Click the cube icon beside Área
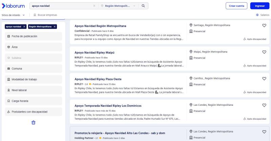Image resolution: width=271 pixels, height=141 pixels. (9, 47)
